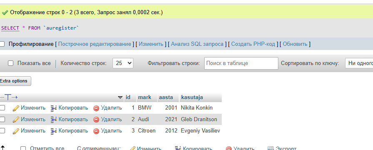The height and width of the screenshot is (150, 373).
Task: Click the Обновить link
Action: tap(295, 44)
